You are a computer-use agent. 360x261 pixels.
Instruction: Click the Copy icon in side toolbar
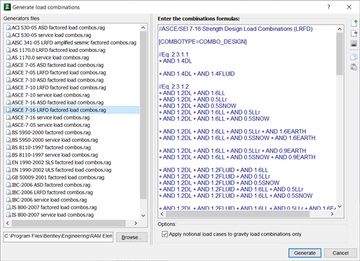tap(354, 57)
